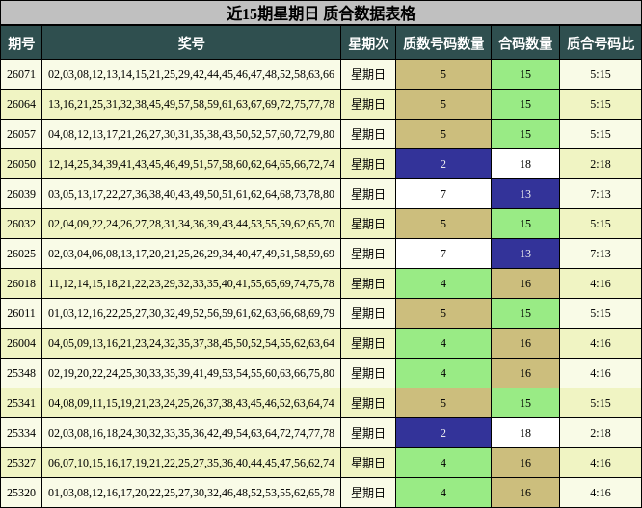Click the blue composite count 13 for 26025
This screenshot has height=508, width=642.
[525, 254]
